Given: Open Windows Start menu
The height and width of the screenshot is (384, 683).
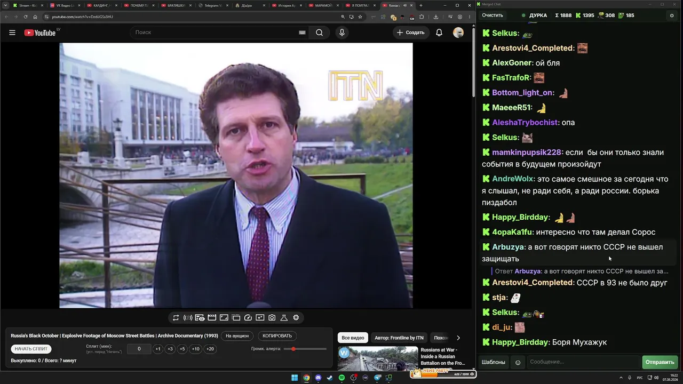Looking at the screenshot, I should coord(295,378).
